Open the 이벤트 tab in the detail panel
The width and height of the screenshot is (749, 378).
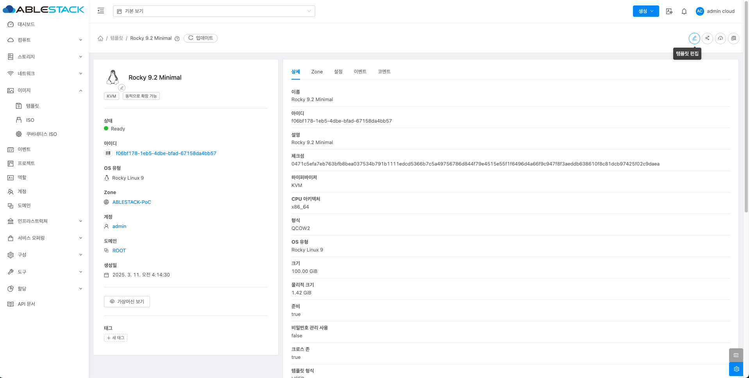pos(360,72)
